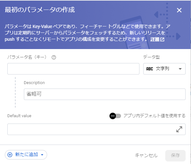Focus the Description 省略可 field
191x164 pixels.
click(105, 94)
